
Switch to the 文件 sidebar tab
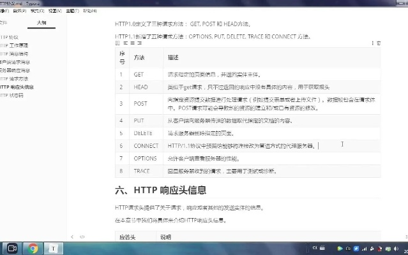(4, 22)
